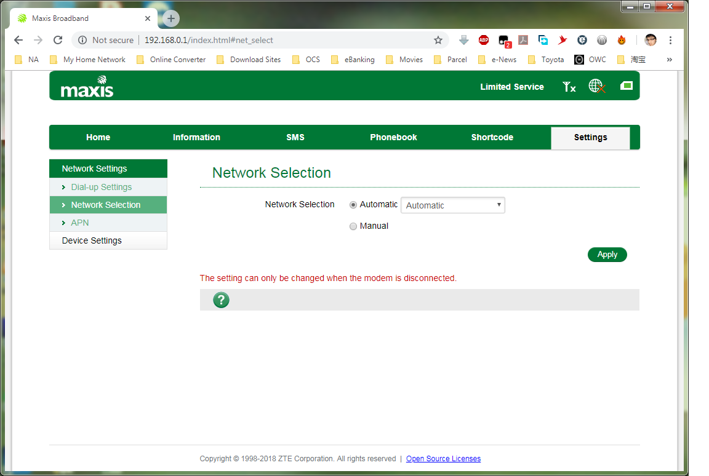Open the OCS bookmark folder
This screenshot has width=709, height=476.
[x=306, y=60]
